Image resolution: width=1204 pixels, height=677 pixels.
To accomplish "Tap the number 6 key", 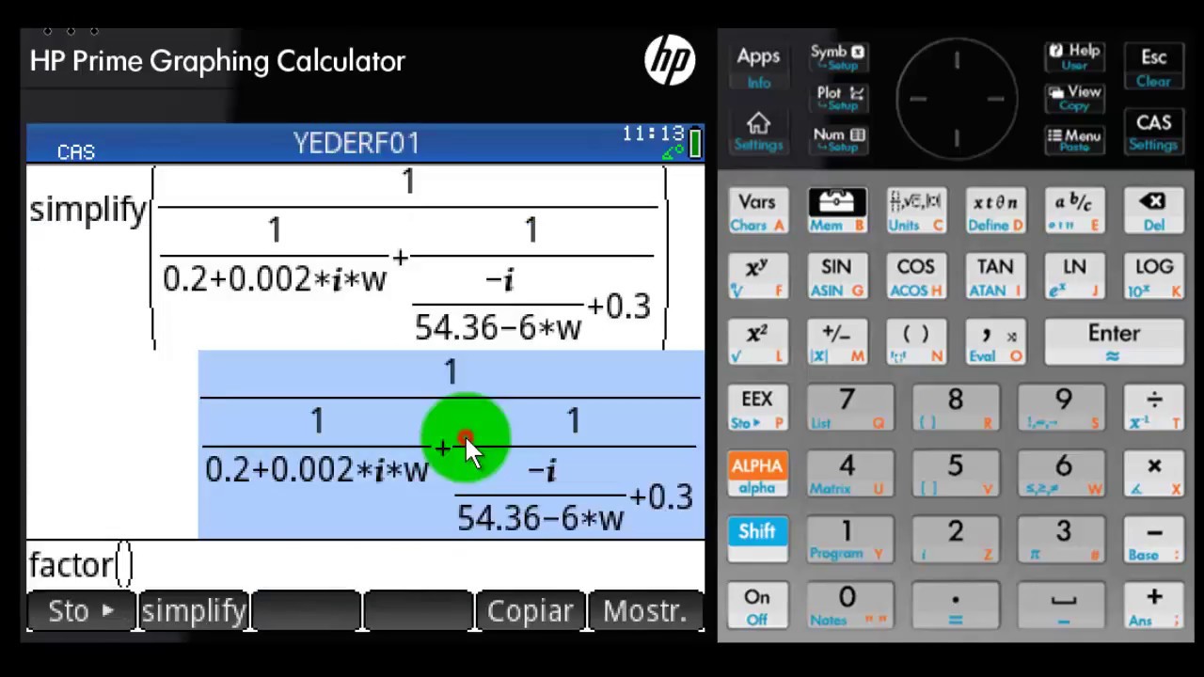I will coord(1063,475).
